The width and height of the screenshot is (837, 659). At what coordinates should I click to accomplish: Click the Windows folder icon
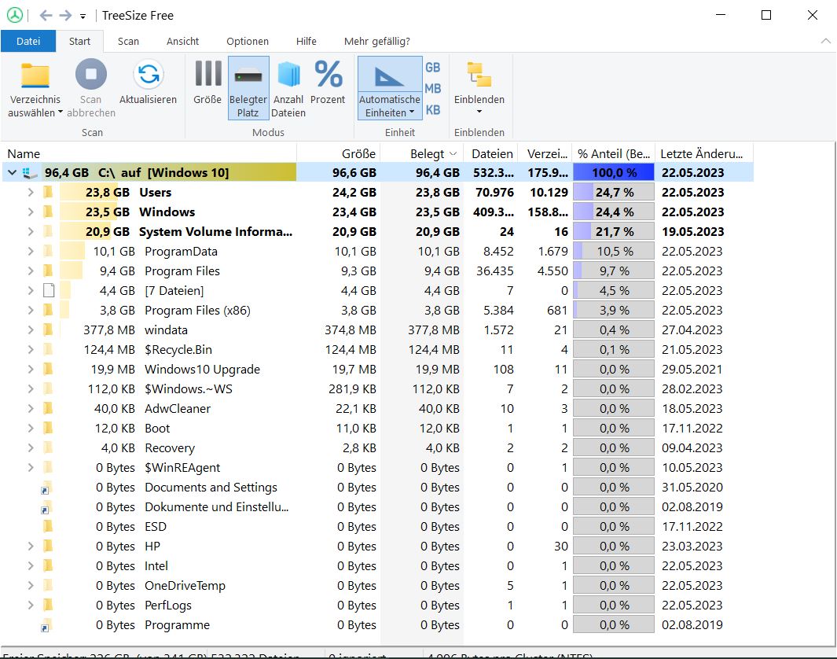coord(48,212)
